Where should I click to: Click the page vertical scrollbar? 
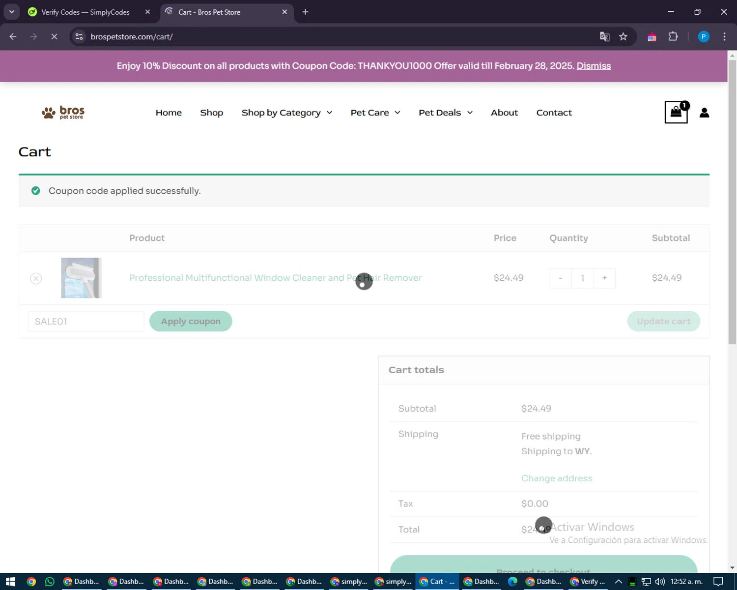[x=732, y=202]
